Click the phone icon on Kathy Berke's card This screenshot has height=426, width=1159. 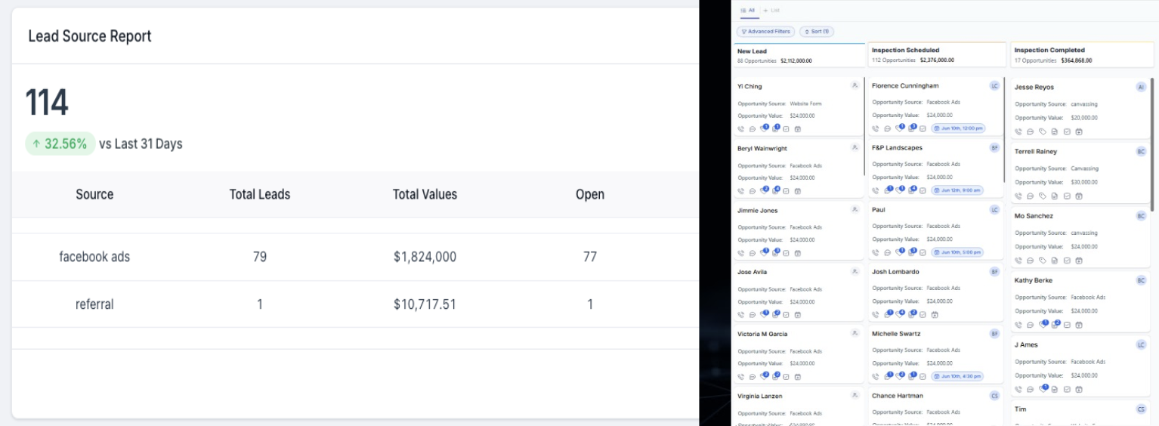(x=1018, y=325)
